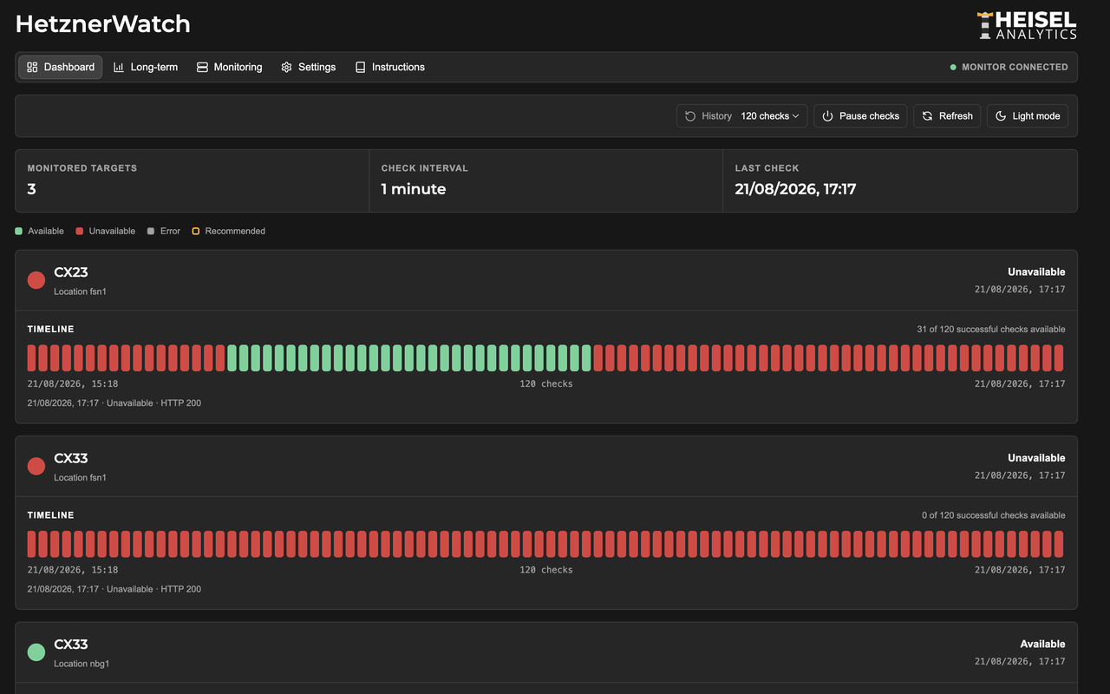Image resolution: width=1110 pixels, height=694 pixels.
Task: Click the last red bar in CX23 timeline
Action: coord(1059,358)
